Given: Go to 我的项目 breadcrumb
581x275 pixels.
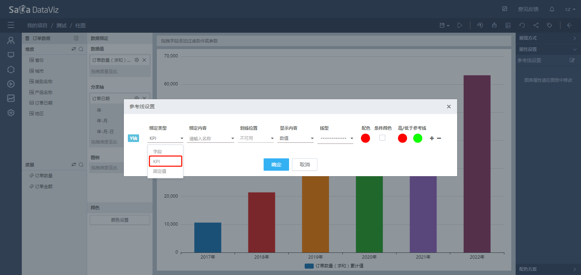Looking at the screenshot, I should point(37,25).
